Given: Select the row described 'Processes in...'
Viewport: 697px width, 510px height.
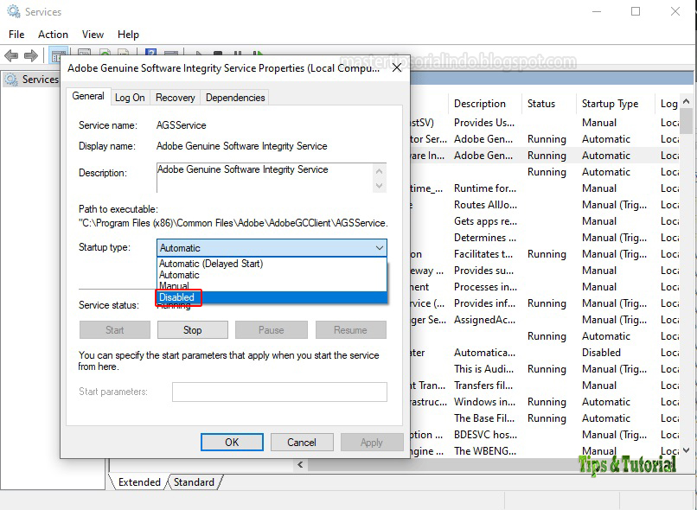Looking at the screenshot, I should 545,287.
